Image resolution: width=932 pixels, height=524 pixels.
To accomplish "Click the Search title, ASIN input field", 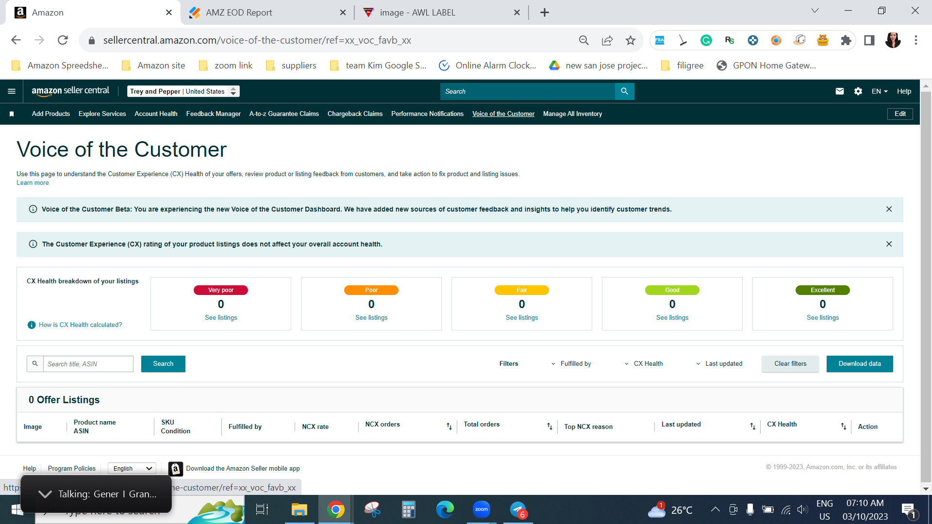I will [x=88, y=364].
